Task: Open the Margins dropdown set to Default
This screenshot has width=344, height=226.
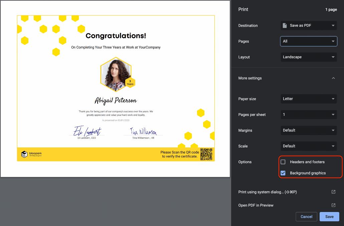Action: (309, 130)
